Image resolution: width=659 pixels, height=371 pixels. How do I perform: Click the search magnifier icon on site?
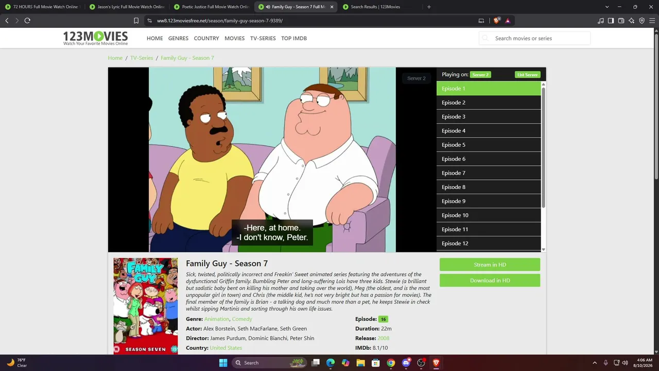[485, 38]
